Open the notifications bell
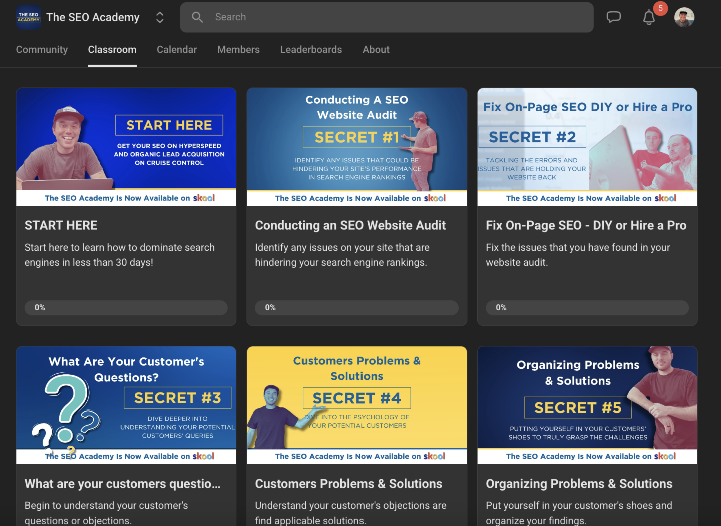This screenshot has height=526, width=721. click(649, 17)
